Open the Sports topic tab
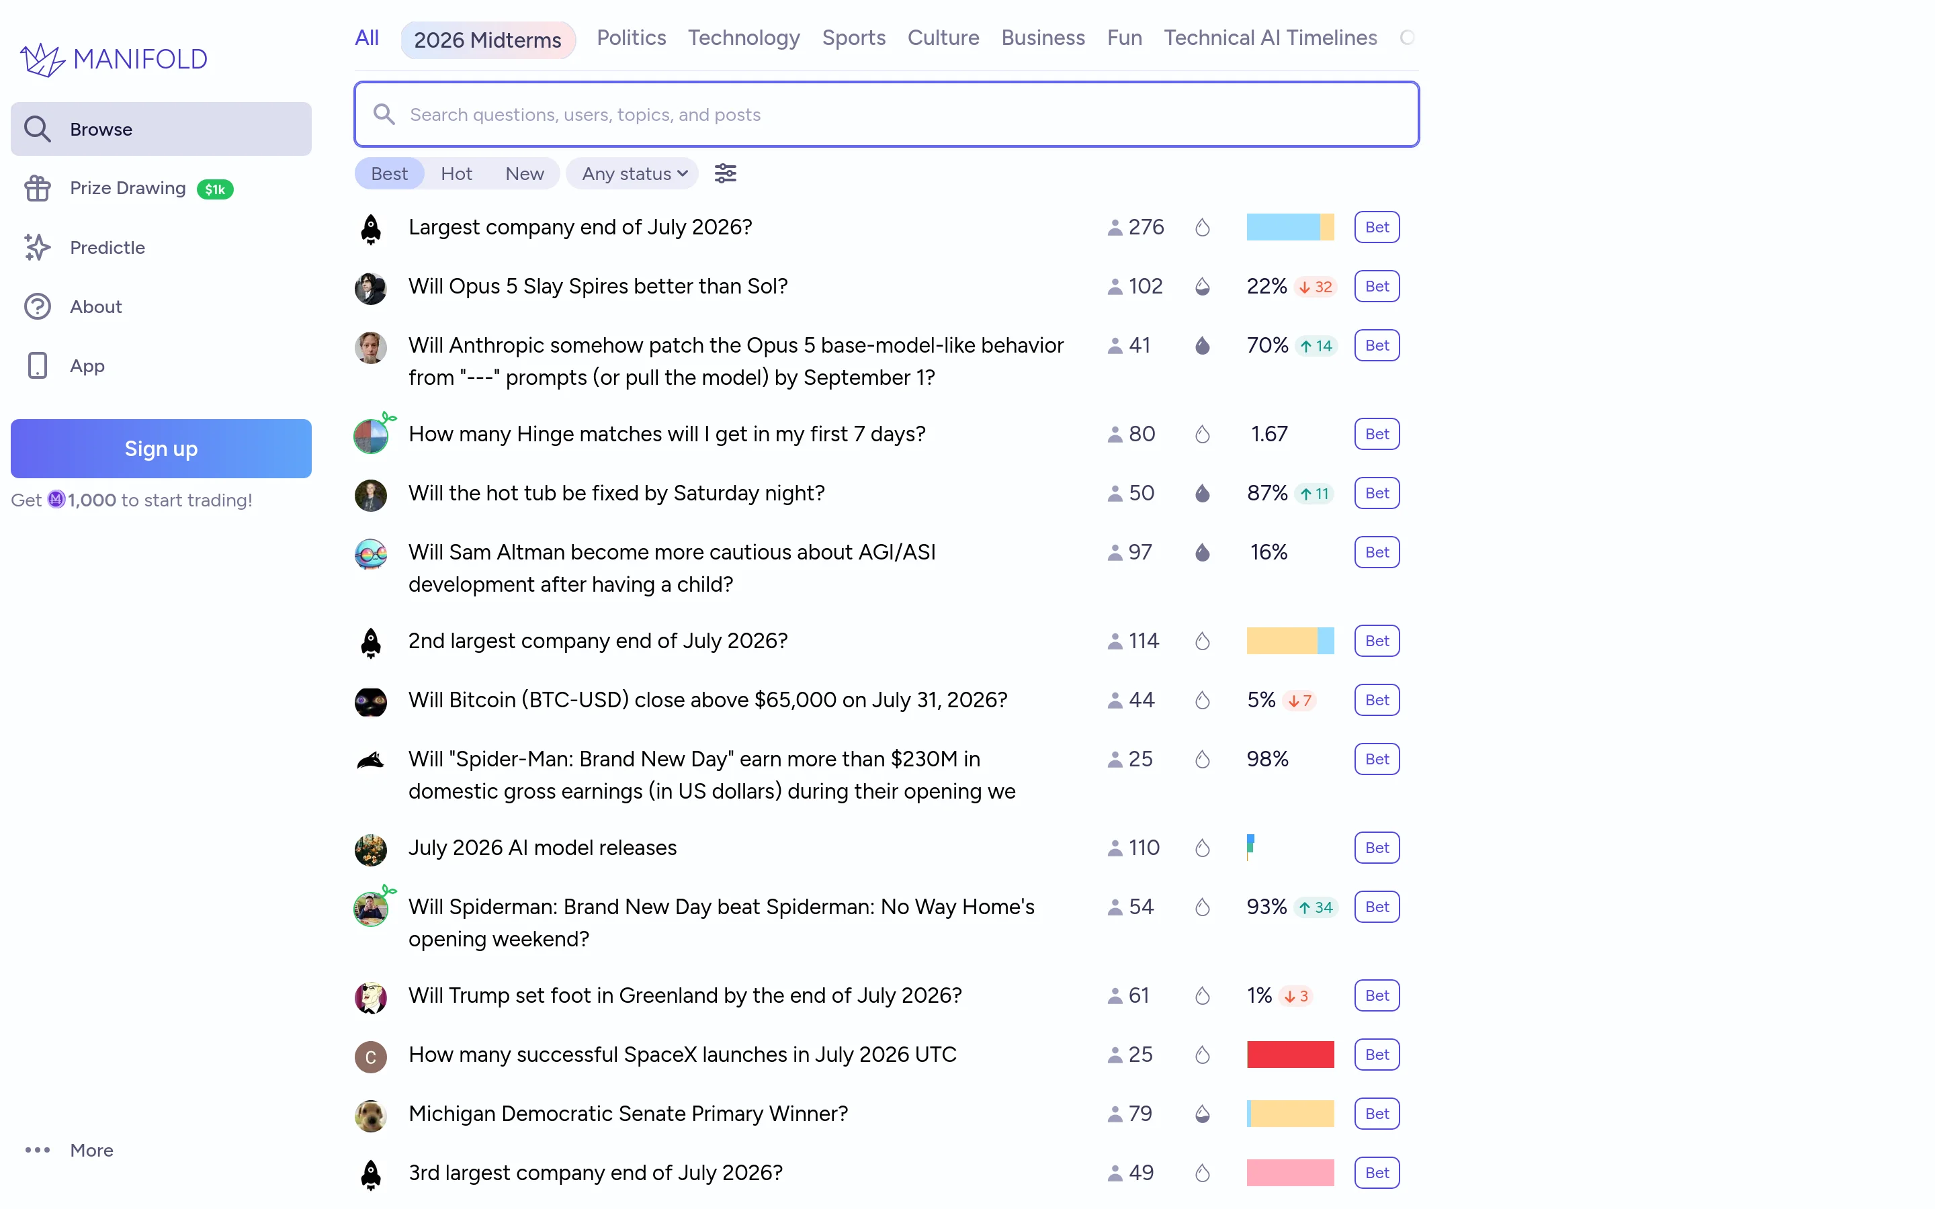The image size is (1935, 1209). pos(853,38)
